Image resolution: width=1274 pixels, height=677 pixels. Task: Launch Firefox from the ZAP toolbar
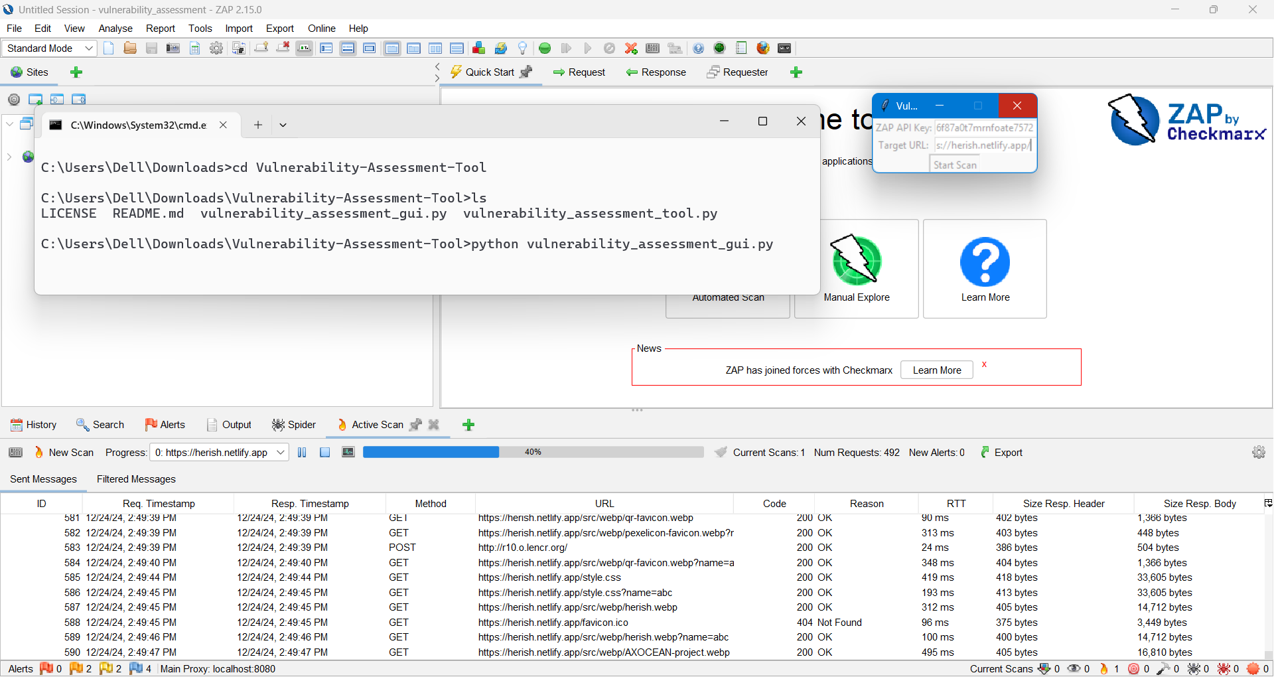[763, 48]
